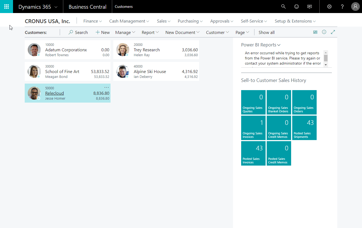Screen dimensions: 362x228
Task: Open the Finance menu
Action: click(x=92, y=21)
